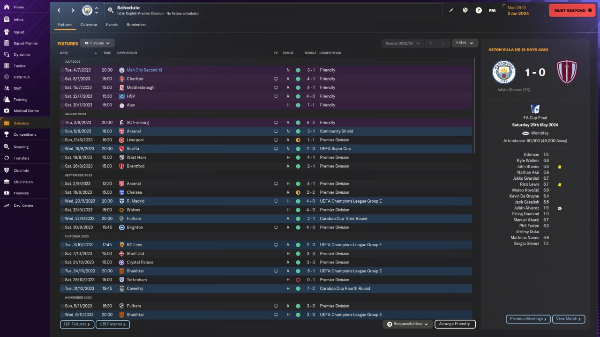
Task: Open the help question mark icon
Action: pyautogui.click(x=479, y=10)
